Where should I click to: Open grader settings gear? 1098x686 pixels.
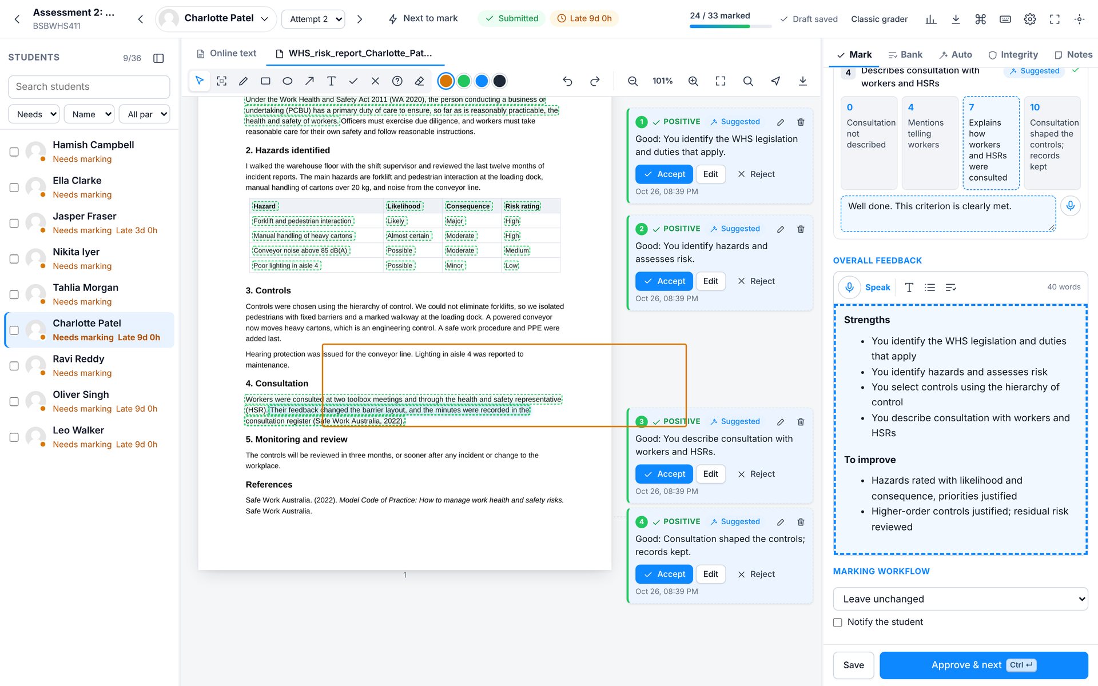coord(1030,19)
